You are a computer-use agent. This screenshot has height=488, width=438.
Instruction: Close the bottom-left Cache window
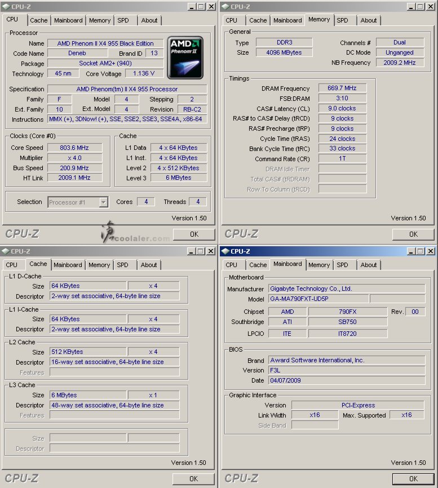(211, 251)
